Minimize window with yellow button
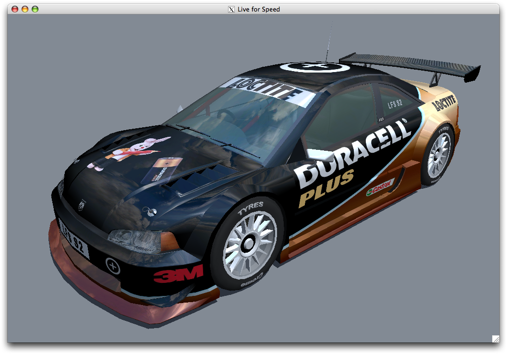This screenshot has height=354, width=507. pos(25,9)
